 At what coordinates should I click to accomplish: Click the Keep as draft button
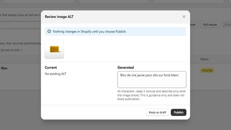157,112
